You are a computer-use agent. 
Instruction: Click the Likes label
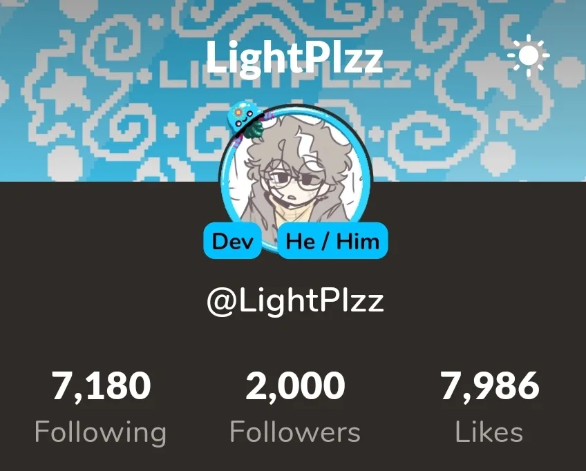tap(489, 432)
